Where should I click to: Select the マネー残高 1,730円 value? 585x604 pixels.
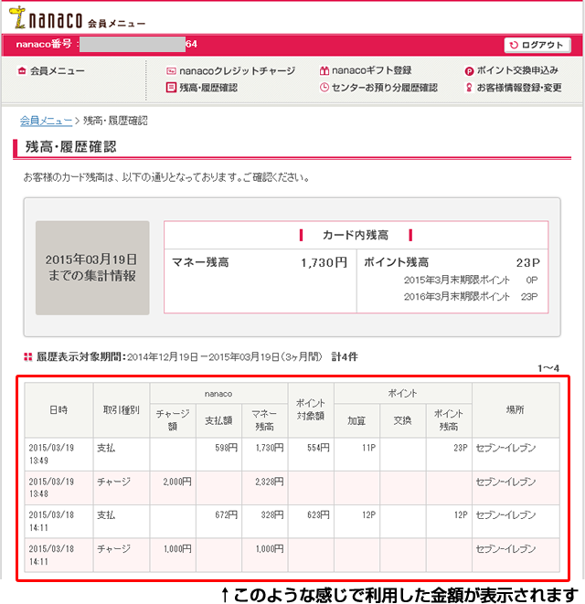pyautogui.click(x=324, y=263)
